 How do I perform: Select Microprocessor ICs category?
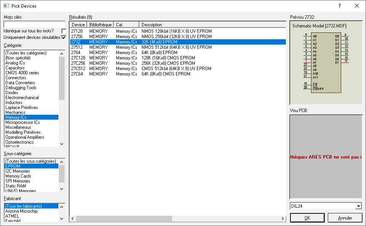tap(23, 122)
